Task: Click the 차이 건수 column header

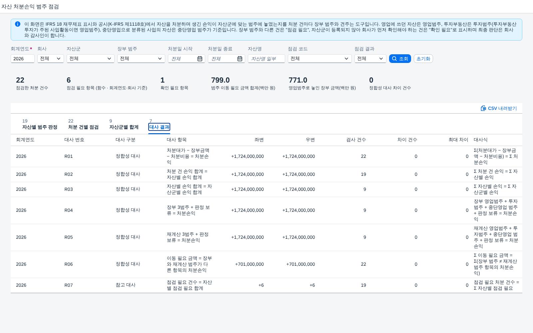Action: point(407,140)
